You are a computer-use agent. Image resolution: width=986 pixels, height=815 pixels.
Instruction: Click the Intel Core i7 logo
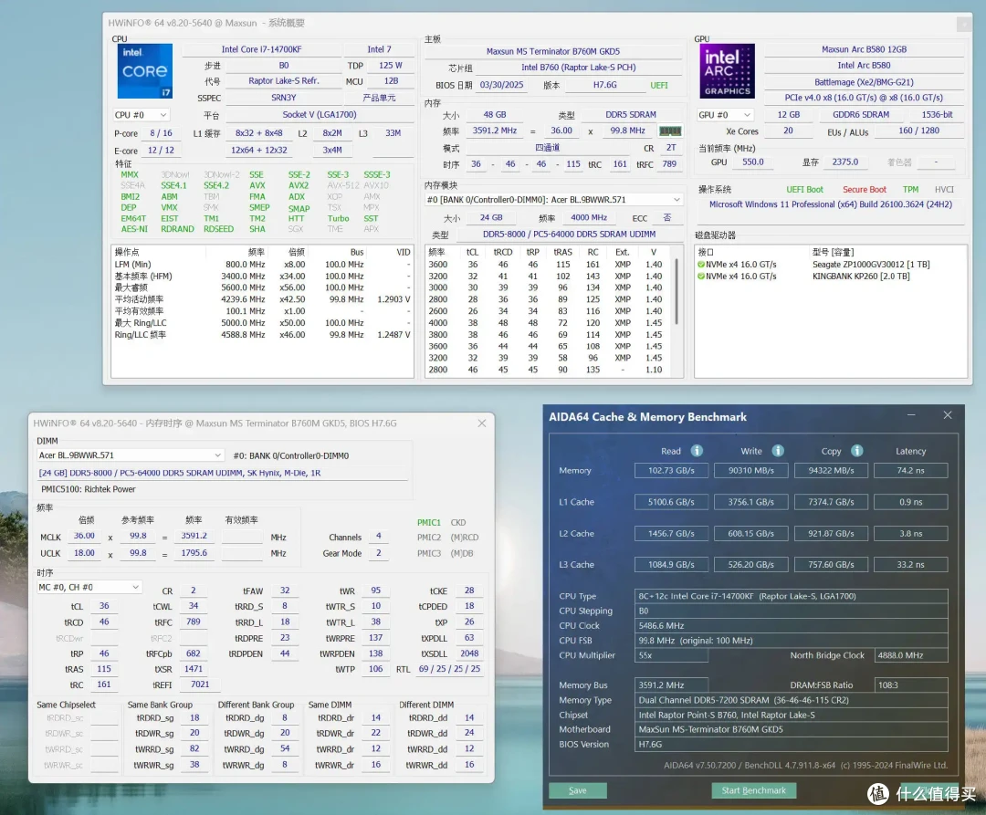(x=144, y=70)
